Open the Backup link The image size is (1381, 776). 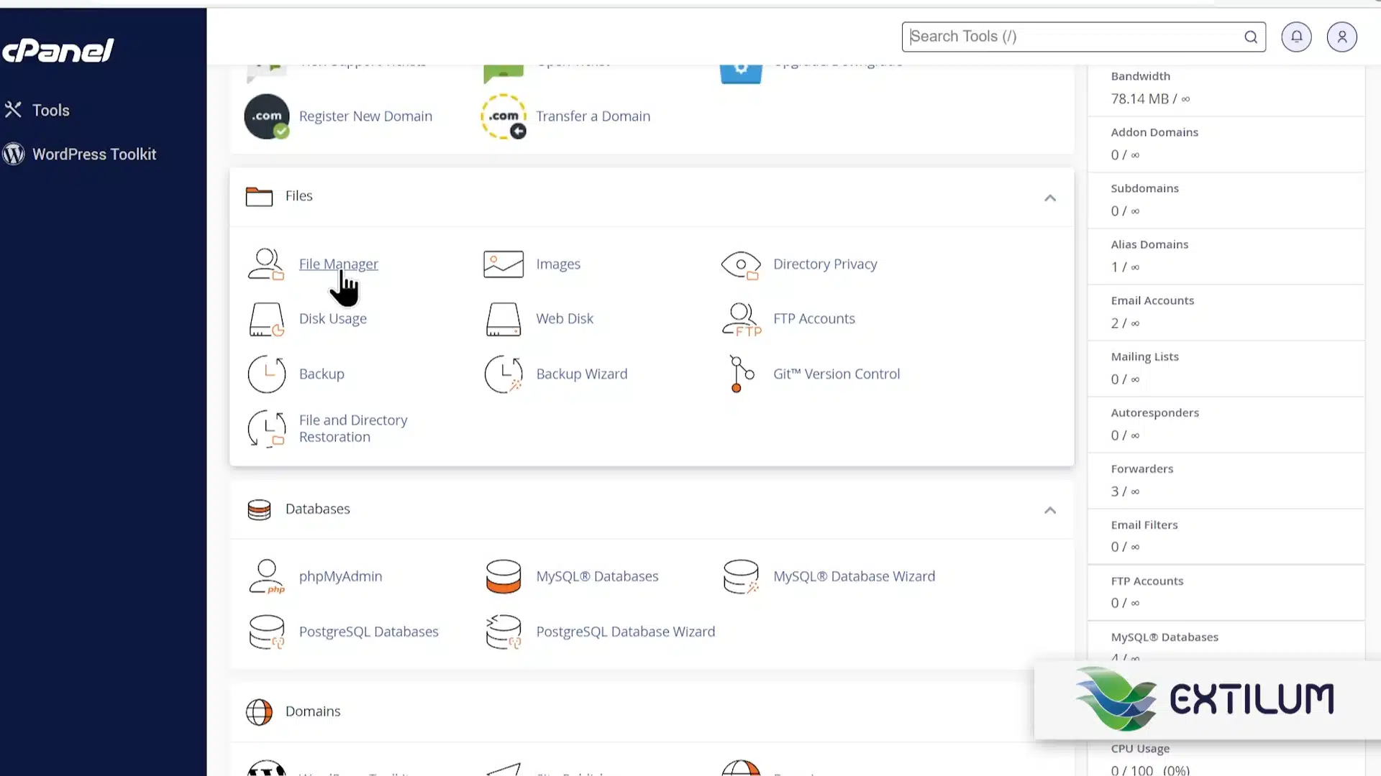(x=322, y=374)
